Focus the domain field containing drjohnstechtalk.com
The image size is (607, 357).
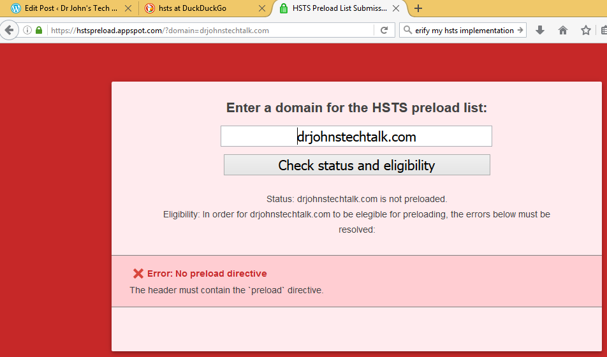pyautogui.click(x=356, y=136)
